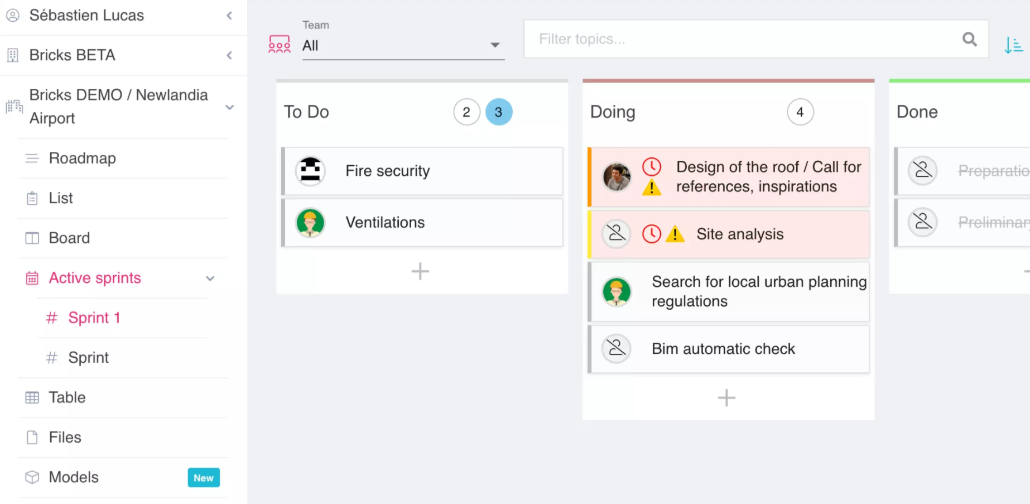Select the Table view icon
Image resolution: width=1030 pixels, height=504 pixels.
click(x=32, y=397)
